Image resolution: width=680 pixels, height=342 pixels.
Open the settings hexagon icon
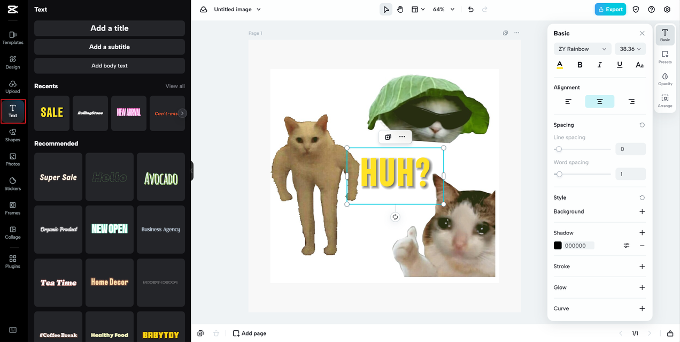click(x=667, y=10)
